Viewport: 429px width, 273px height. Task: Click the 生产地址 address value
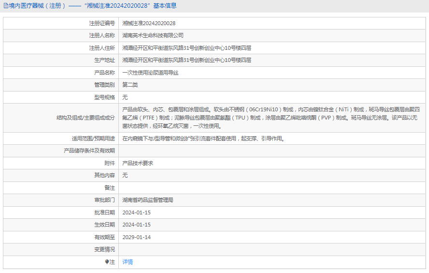[186, 60]
